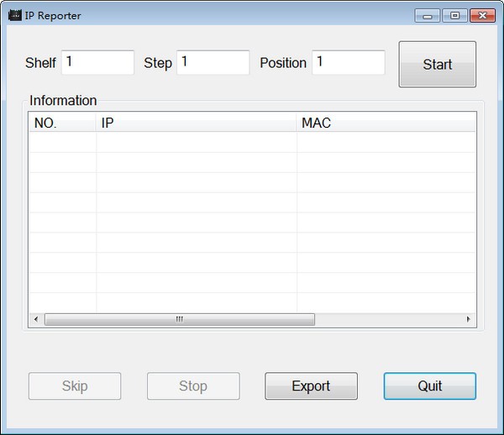The width and height of the screenshot is (504, 435).
Task: Sort by the IP column header
Action: (x=196, y=123)
